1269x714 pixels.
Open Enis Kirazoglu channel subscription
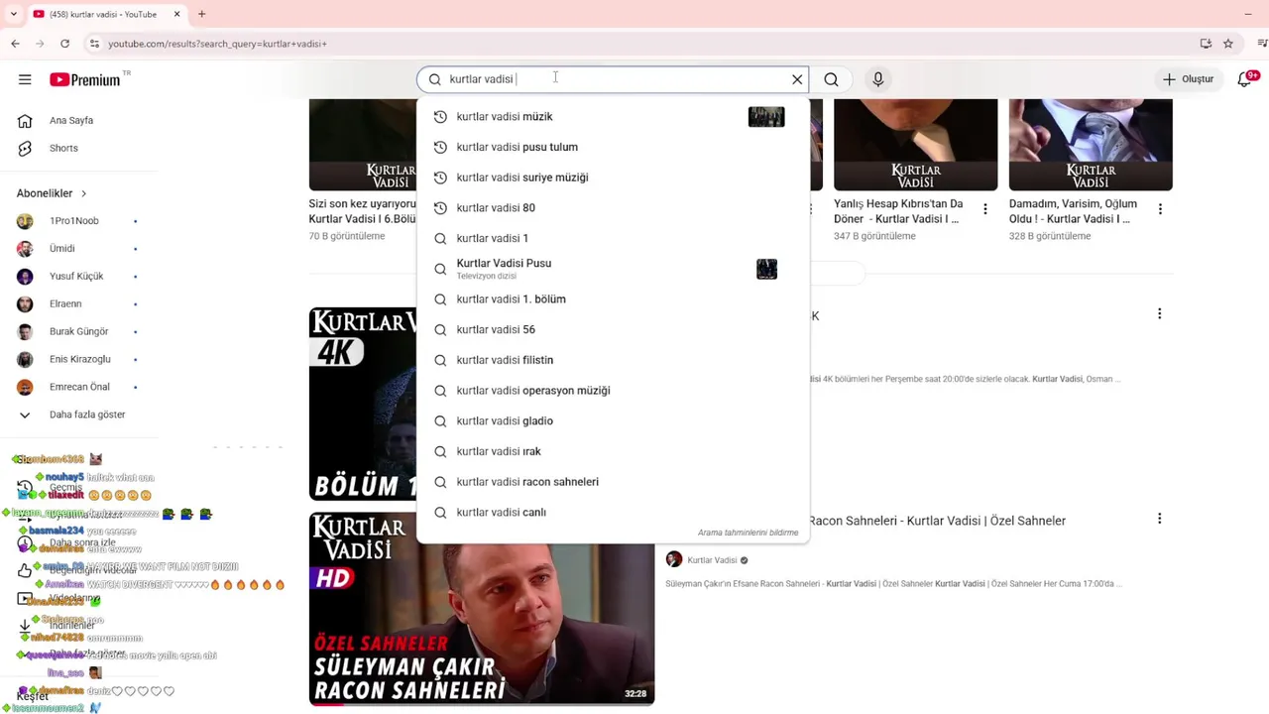point(79,360)
